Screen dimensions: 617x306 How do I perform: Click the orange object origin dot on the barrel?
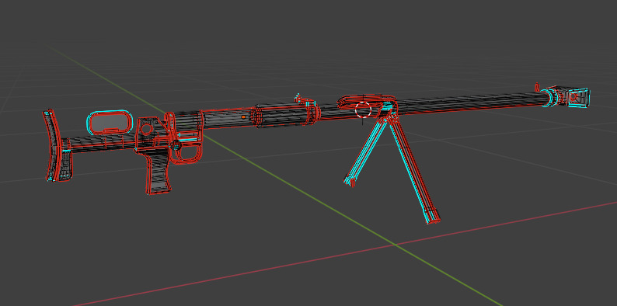tap(243, 116)
